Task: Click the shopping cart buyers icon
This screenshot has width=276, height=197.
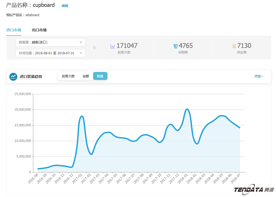Action: [175, 46]
